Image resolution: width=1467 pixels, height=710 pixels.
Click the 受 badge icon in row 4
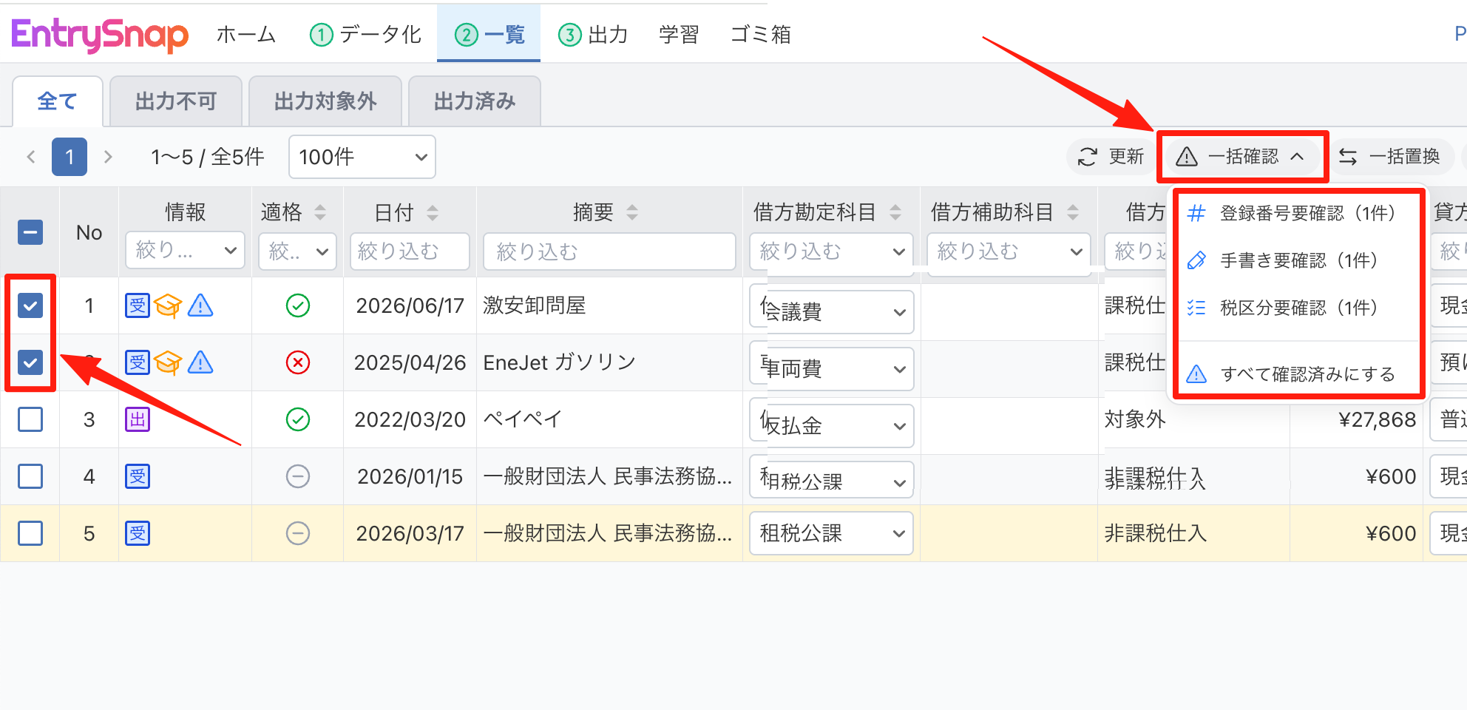pos(138,476)
